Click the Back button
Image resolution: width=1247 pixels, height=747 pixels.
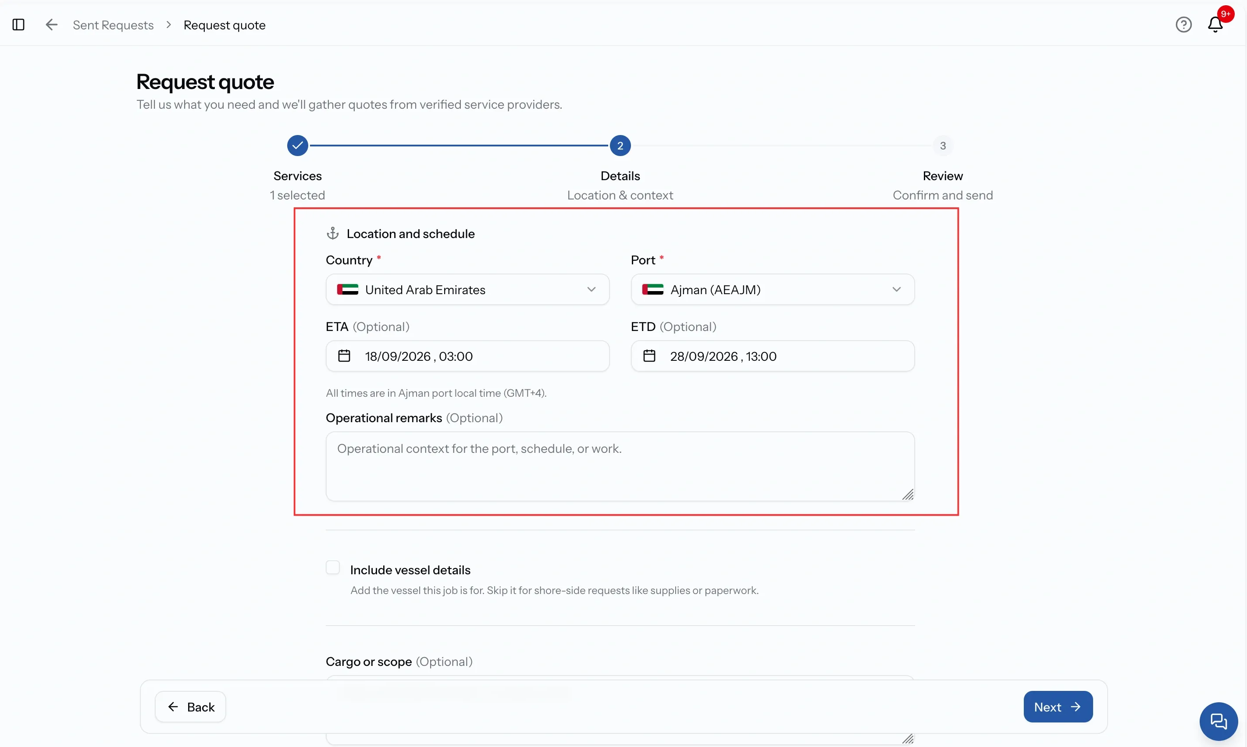[x=190, y=707]
